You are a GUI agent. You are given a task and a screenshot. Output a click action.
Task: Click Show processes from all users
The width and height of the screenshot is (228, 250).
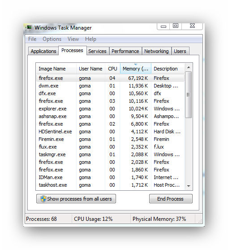76,199
